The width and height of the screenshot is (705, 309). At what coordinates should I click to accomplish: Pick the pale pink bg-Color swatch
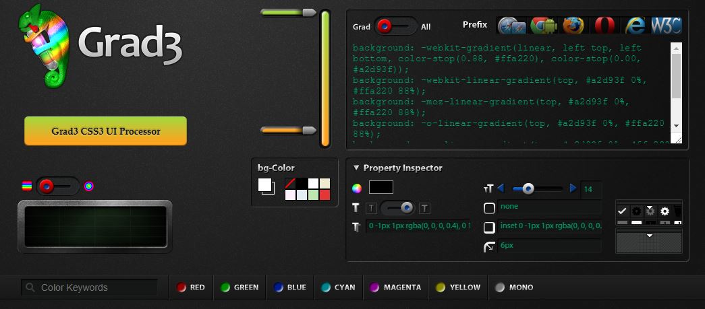pos(291,195)
